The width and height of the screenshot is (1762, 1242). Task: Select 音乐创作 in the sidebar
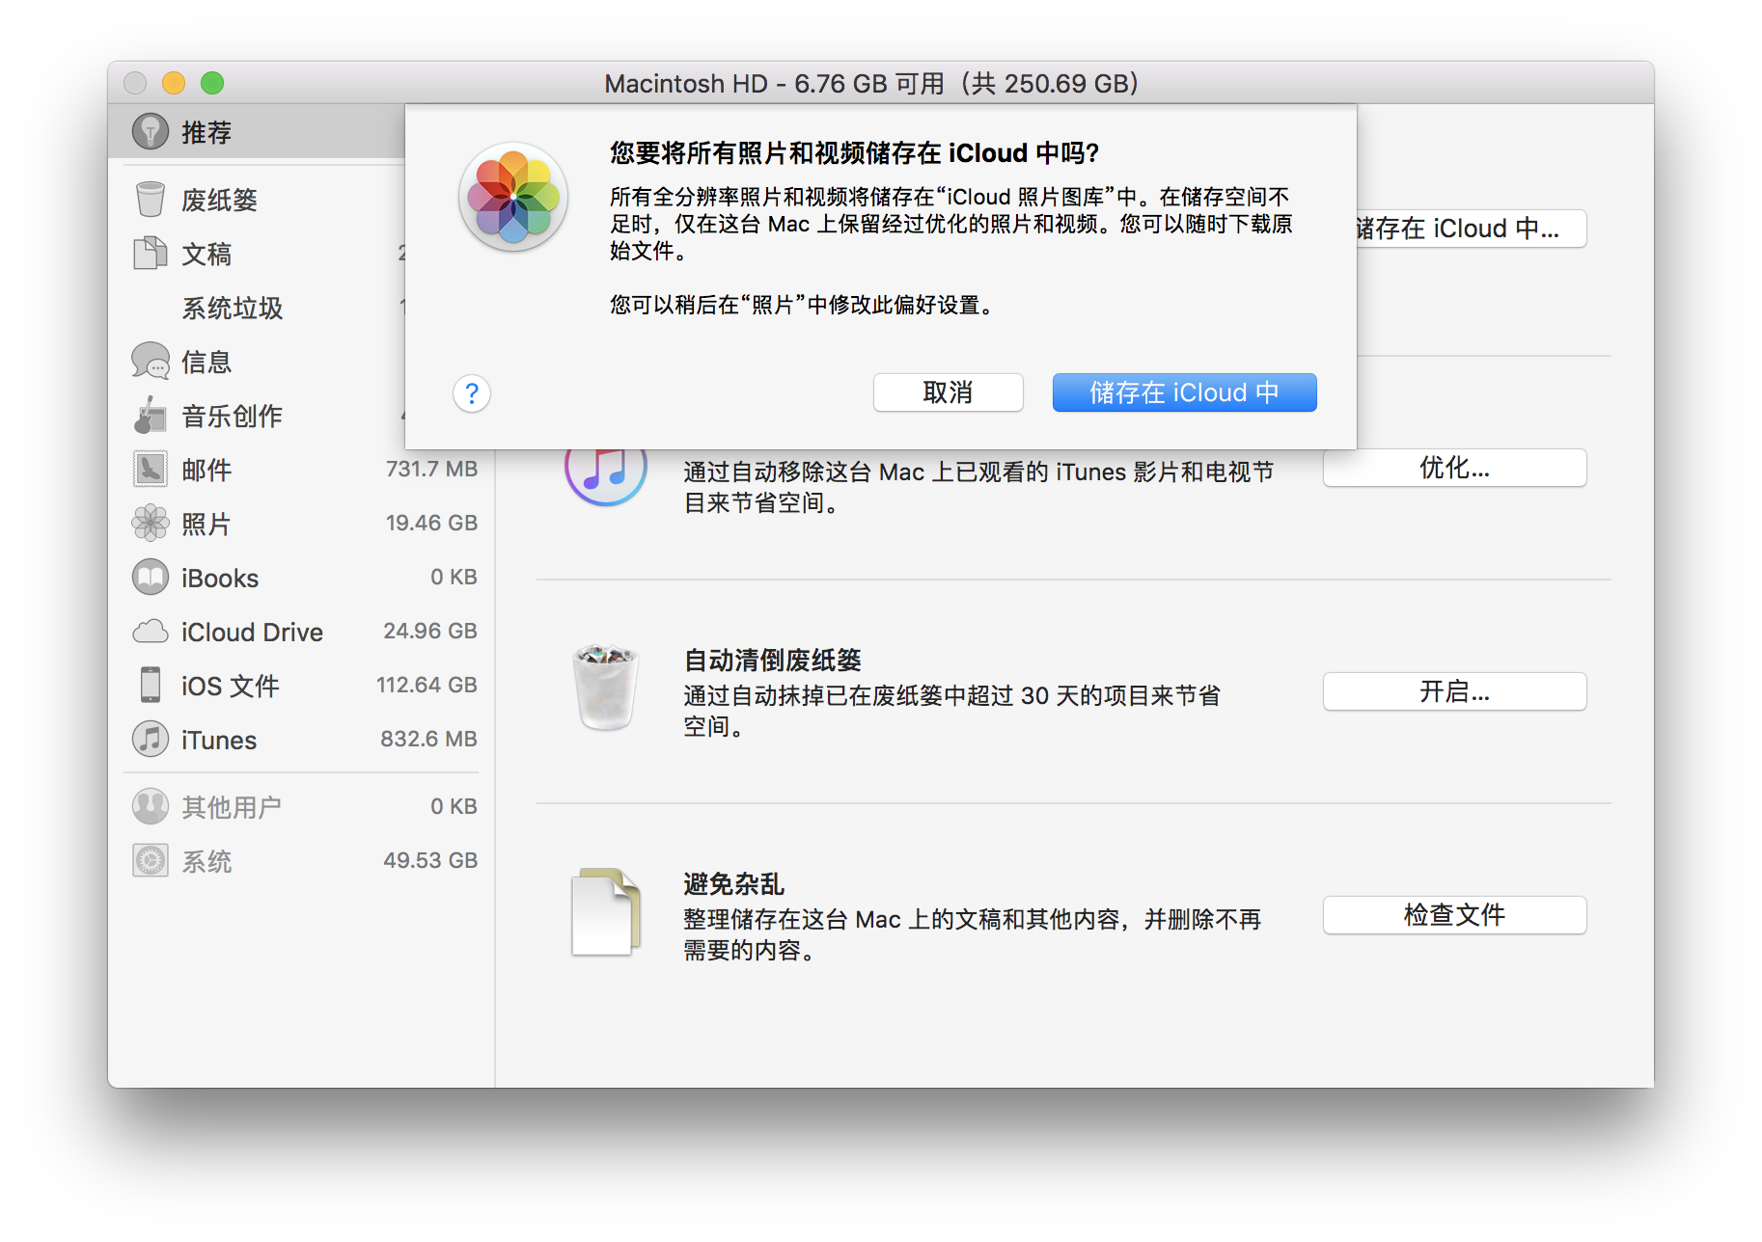[256, 416]
